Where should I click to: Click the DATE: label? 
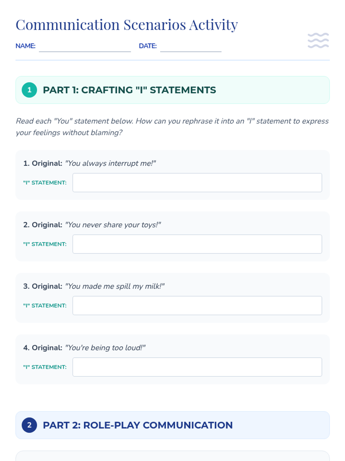coord(148,46)
